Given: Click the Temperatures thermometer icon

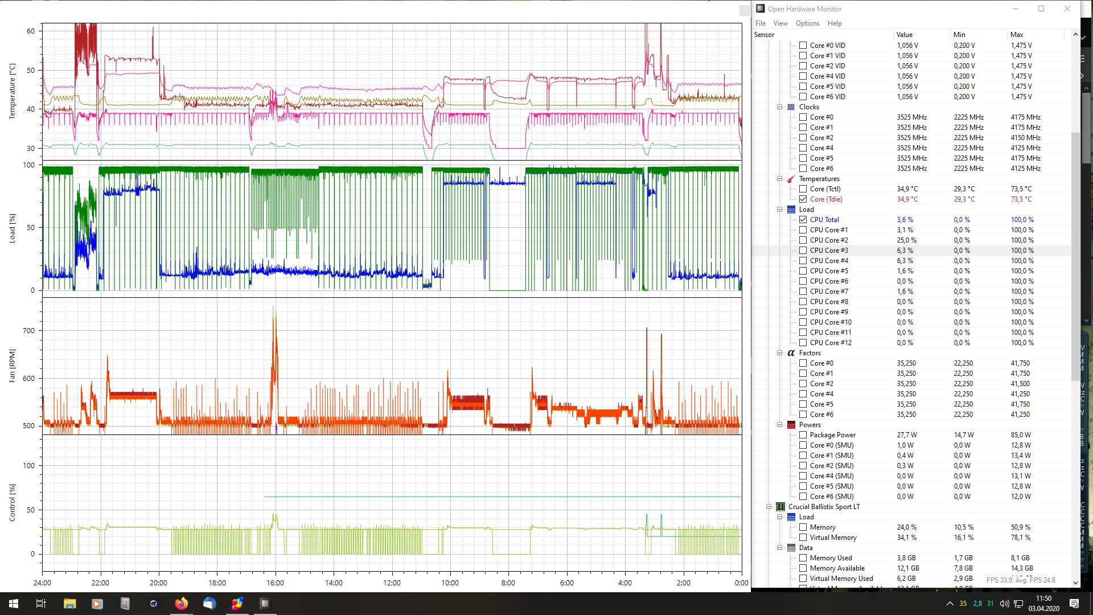Looking at the screenshot, I should click(x=791, y=179).
